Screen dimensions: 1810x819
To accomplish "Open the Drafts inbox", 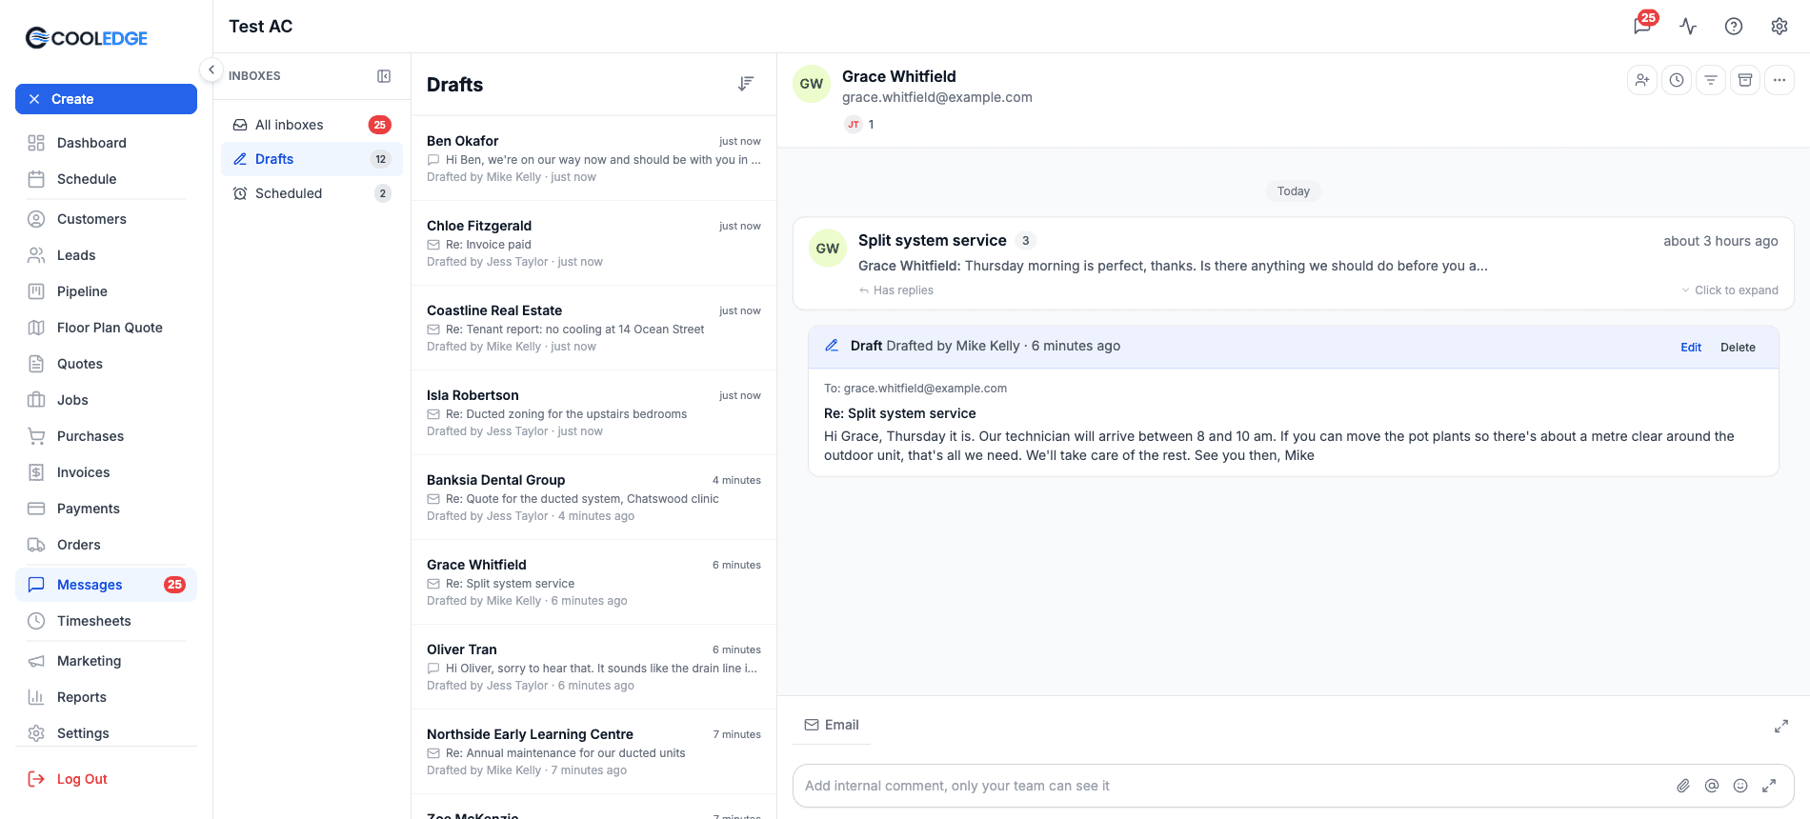I will click(x=312, y=159).
